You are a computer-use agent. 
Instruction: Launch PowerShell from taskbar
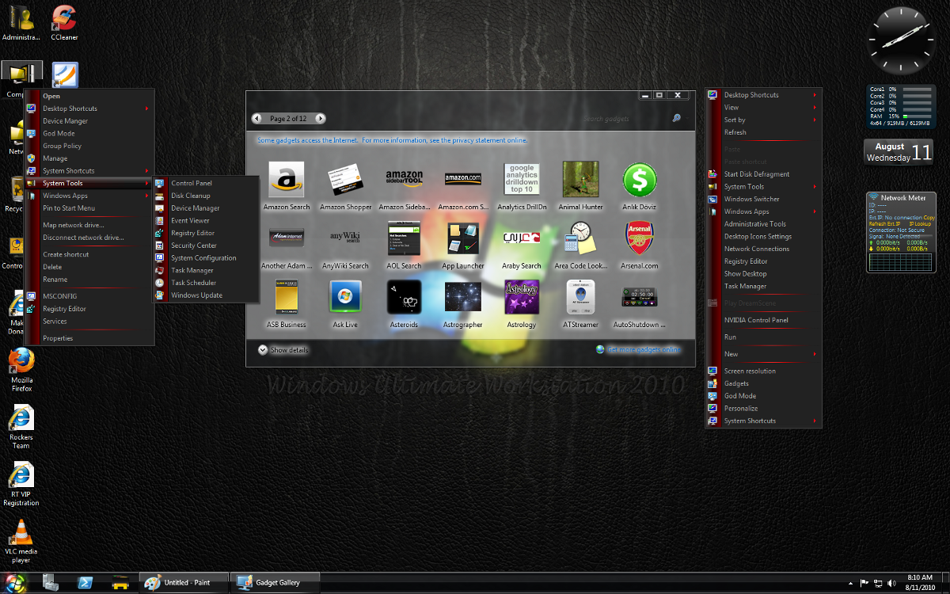[85, 582]
